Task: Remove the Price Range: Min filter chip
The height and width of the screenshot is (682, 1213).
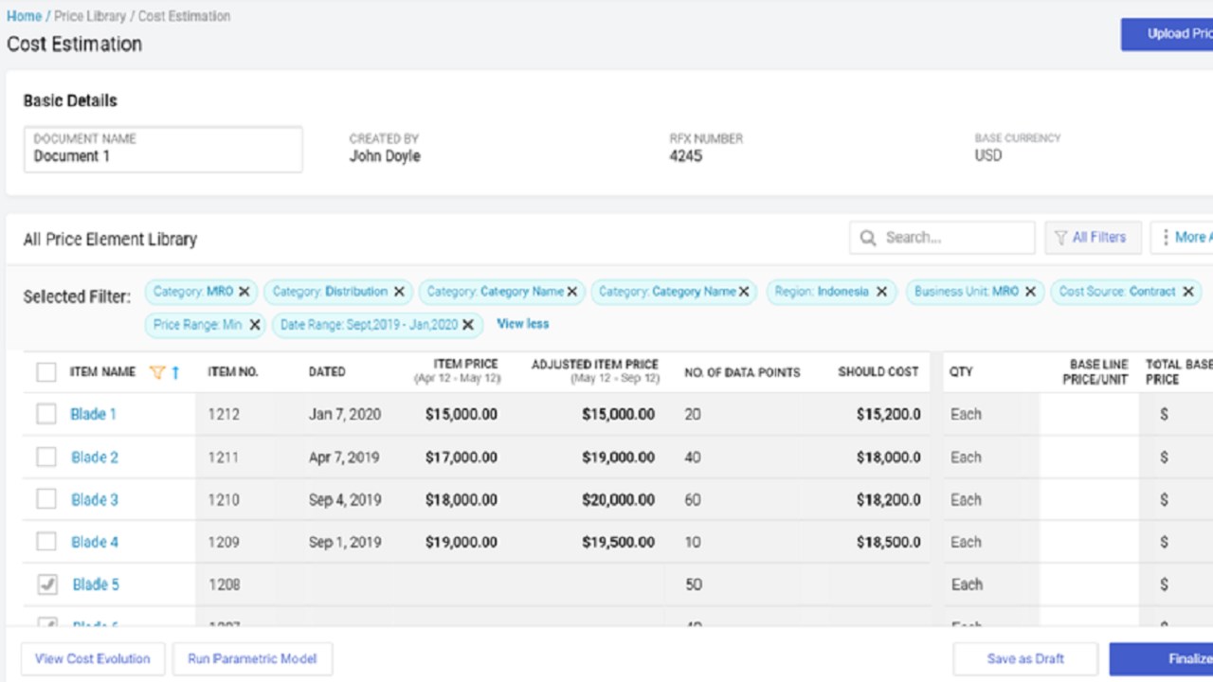Action: pyautogui.click(x=254, y=325)
